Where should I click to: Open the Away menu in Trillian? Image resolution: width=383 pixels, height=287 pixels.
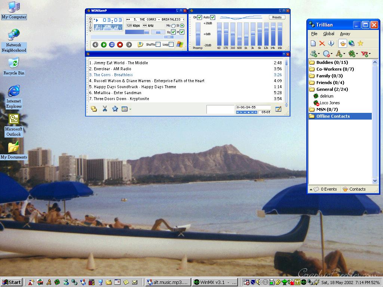point(345,34)
